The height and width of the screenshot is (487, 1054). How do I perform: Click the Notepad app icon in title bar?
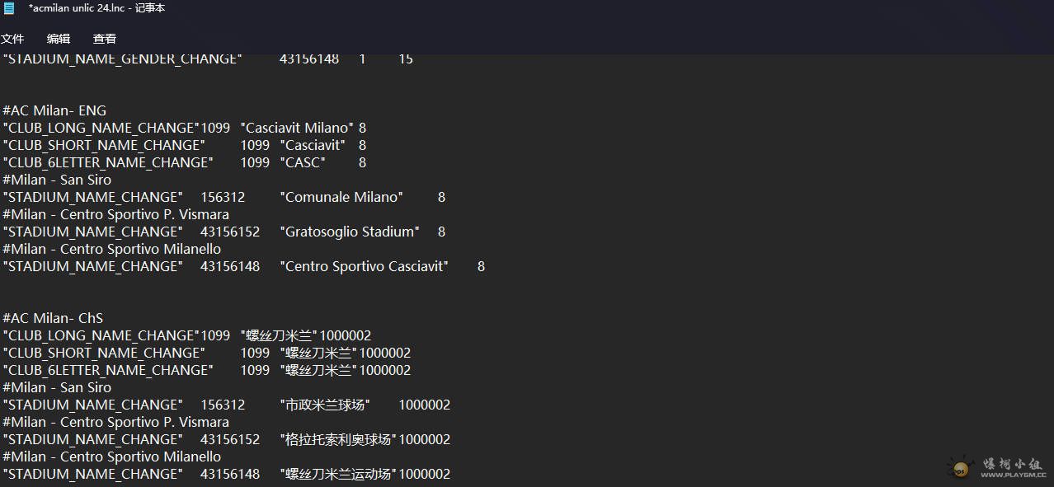[x=9, y=8]
